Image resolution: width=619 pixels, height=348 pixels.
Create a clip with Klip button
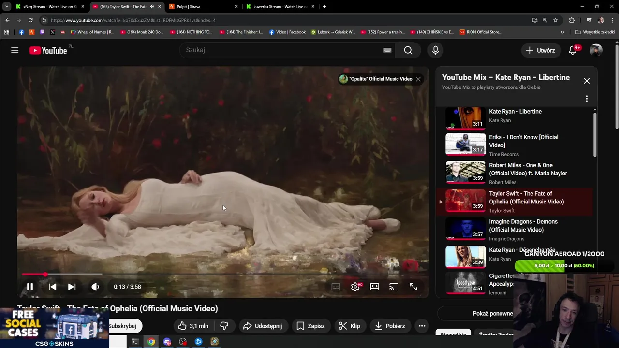coord(349,326)
